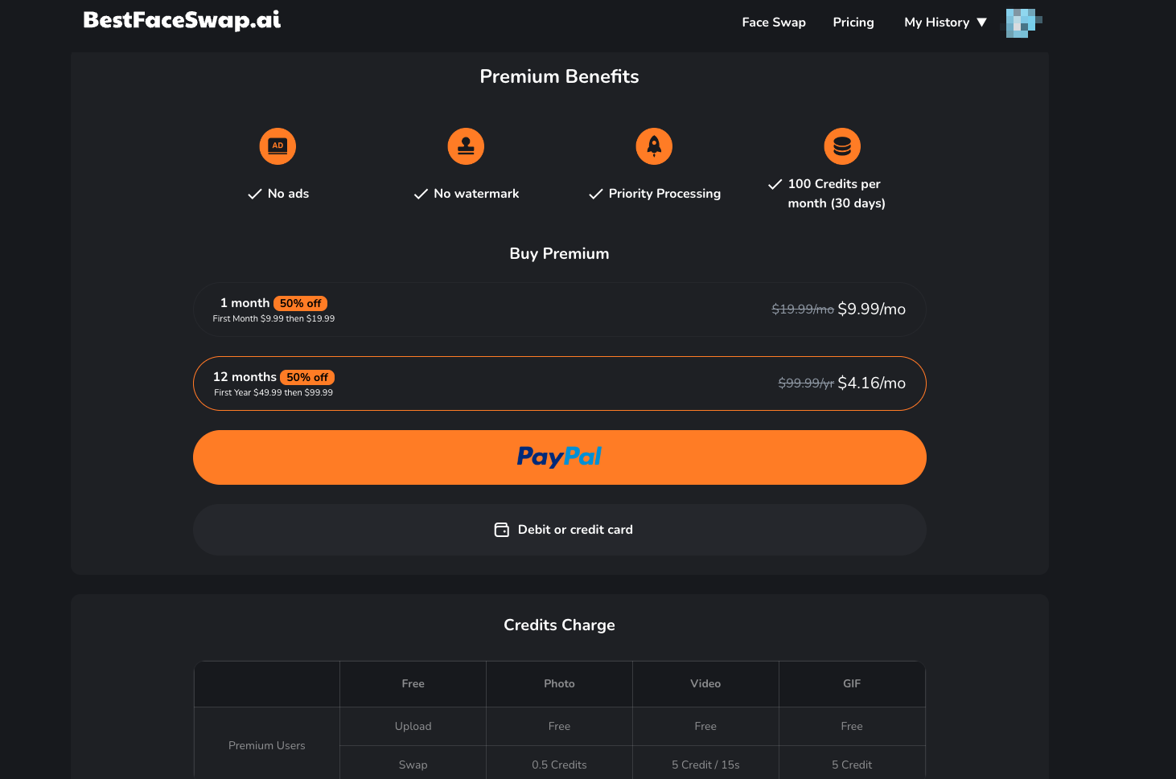
Task: Click the BestFaceSwap.ai logo
Action: click(182, 20)
